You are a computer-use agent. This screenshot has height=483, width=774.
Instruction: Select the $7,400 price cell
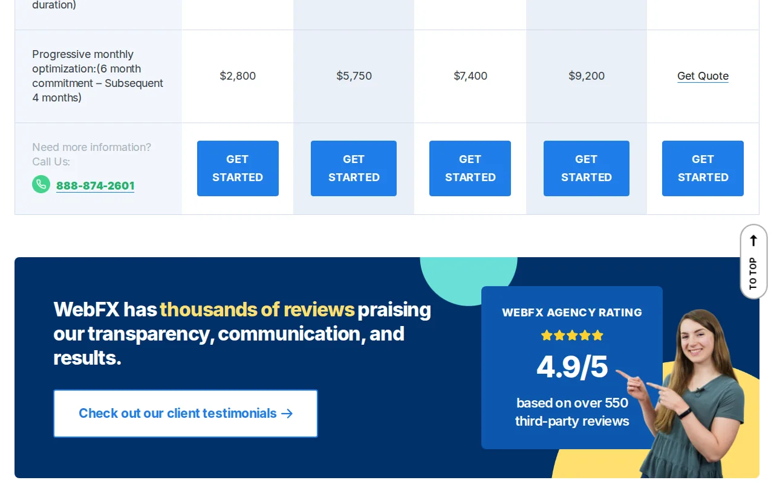[x=470, y=76]
